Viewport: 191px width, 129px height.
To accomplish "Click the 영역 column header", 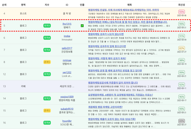I will 23,5.
